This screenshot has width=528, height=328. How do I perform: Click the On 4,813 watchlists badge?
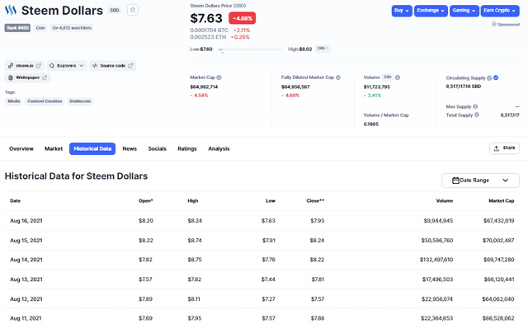click(x=72, y=28)
